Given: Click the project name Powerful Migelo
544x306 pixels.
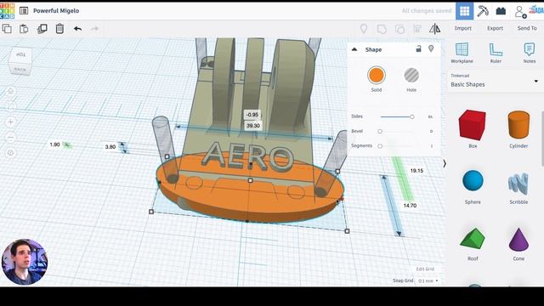Looking at the screenshot, I should pos(56,11).
